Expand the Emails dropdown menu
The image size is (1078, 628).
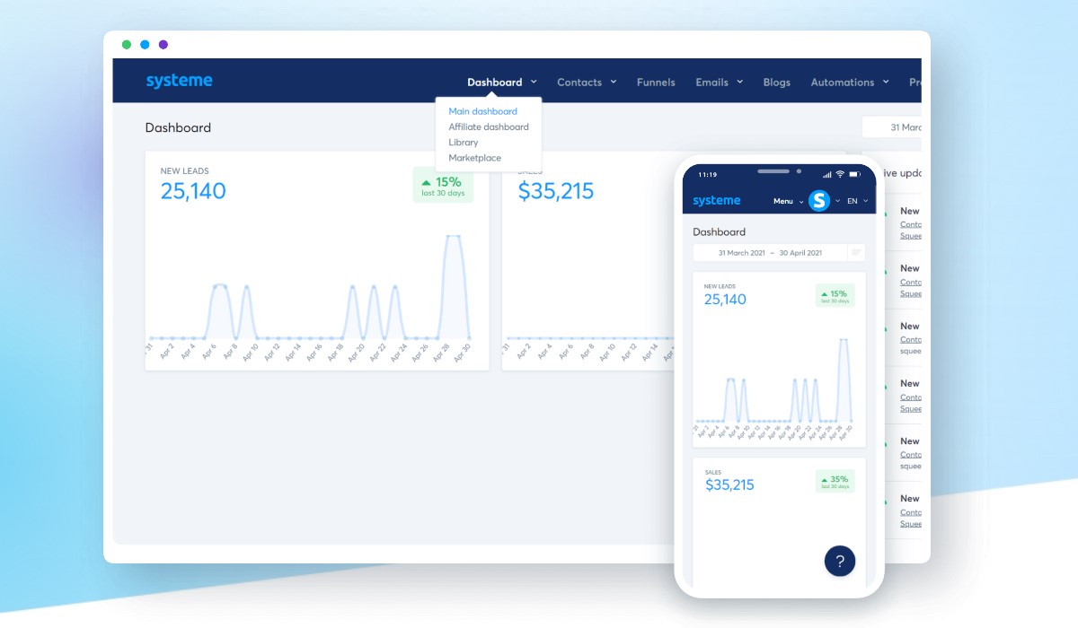719,83
